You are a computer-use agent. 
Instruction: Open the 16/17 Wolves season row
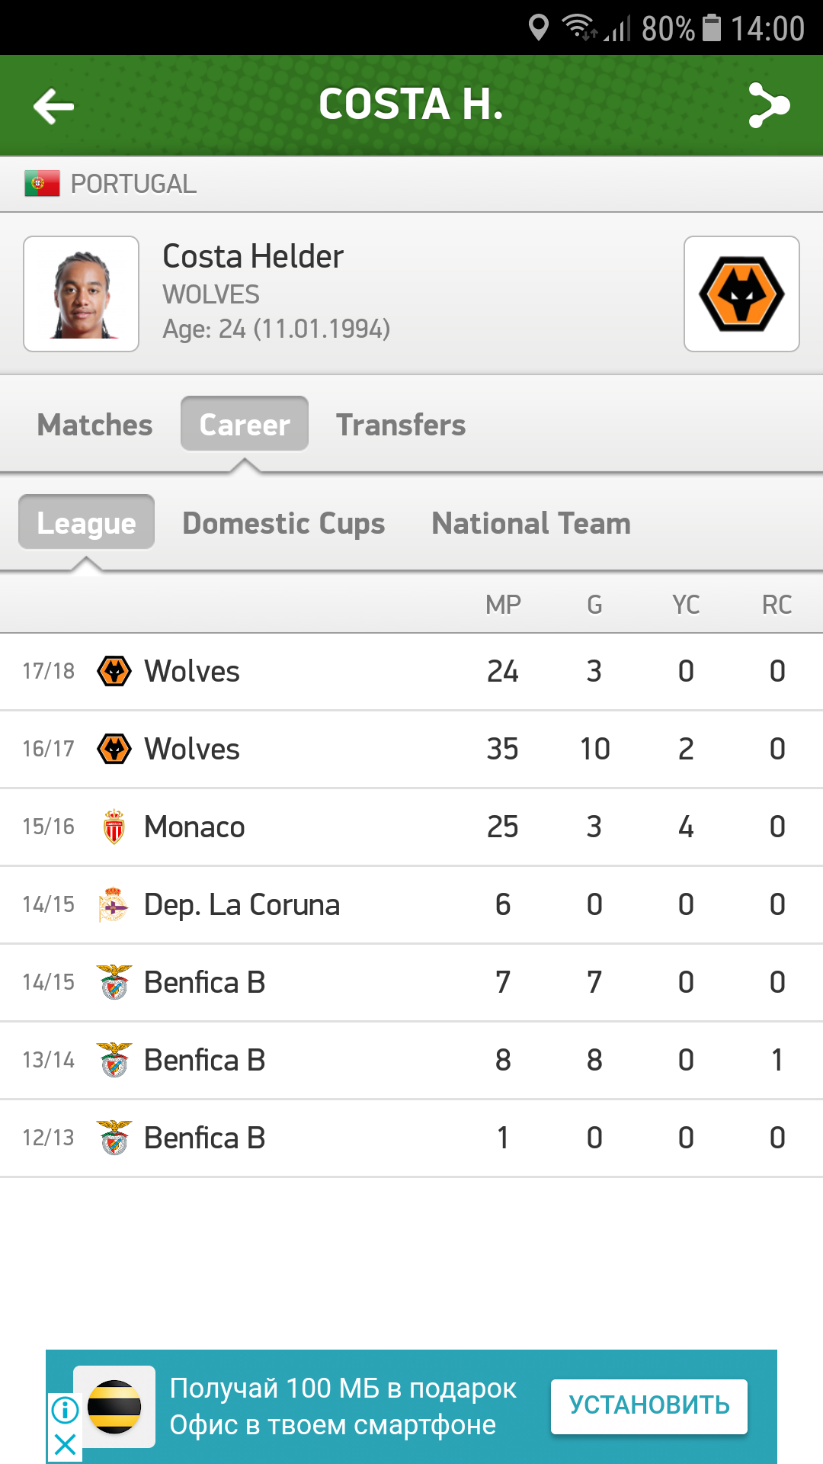[411, 749]
